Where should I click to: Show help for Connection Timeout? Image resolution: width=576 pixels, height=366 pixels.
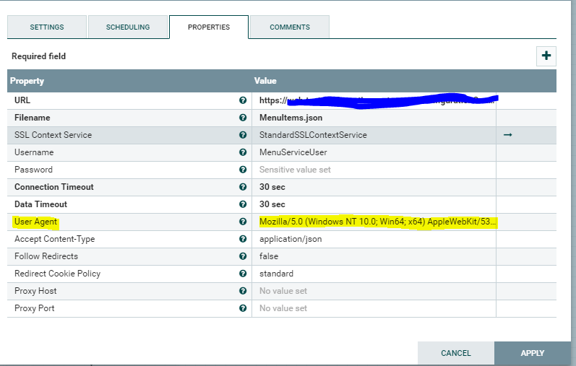(243, 187)
